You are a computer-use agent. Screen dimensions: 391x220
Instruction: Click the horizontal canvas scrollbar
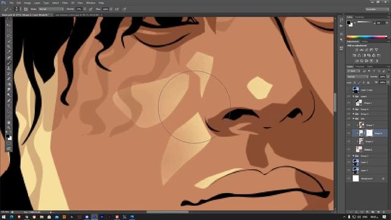click(x=167, y=212)
